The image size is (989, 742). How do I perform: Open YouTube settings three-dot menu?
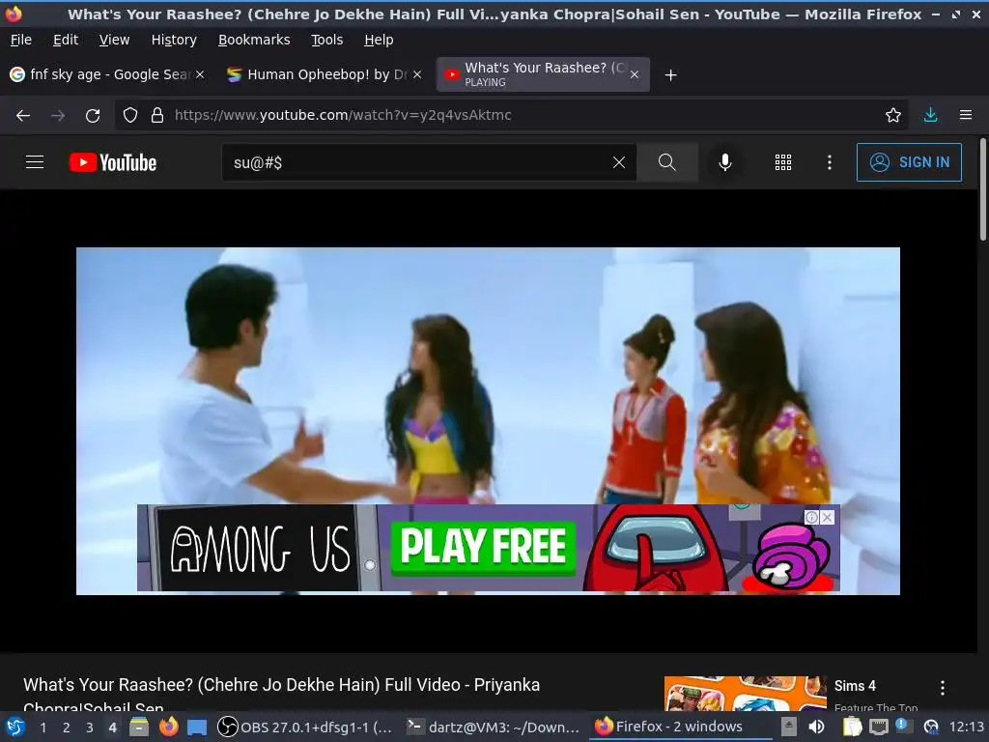pos(829,162)
